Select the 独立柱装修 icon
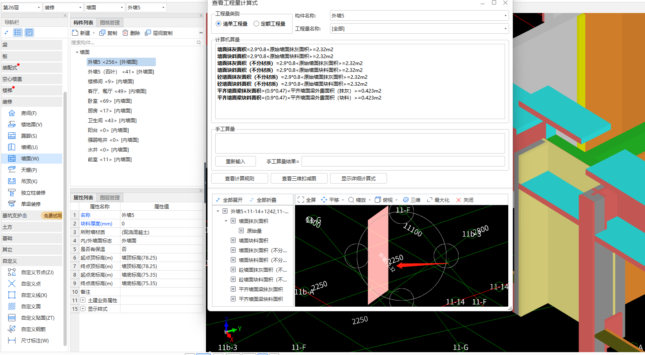 (12, 193)
